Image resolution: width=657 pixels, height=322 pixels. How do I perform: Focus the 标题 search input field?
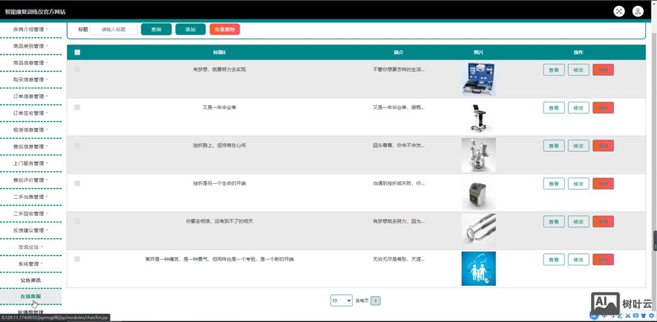click(114, 30)
